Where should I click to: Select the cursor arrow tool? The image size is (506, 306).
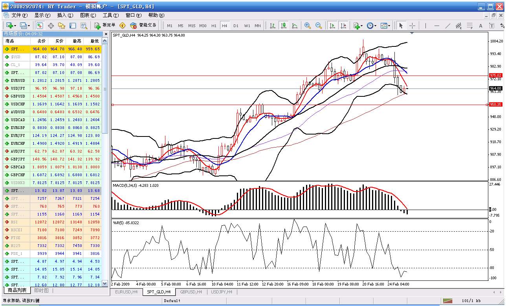coord(401,26)
